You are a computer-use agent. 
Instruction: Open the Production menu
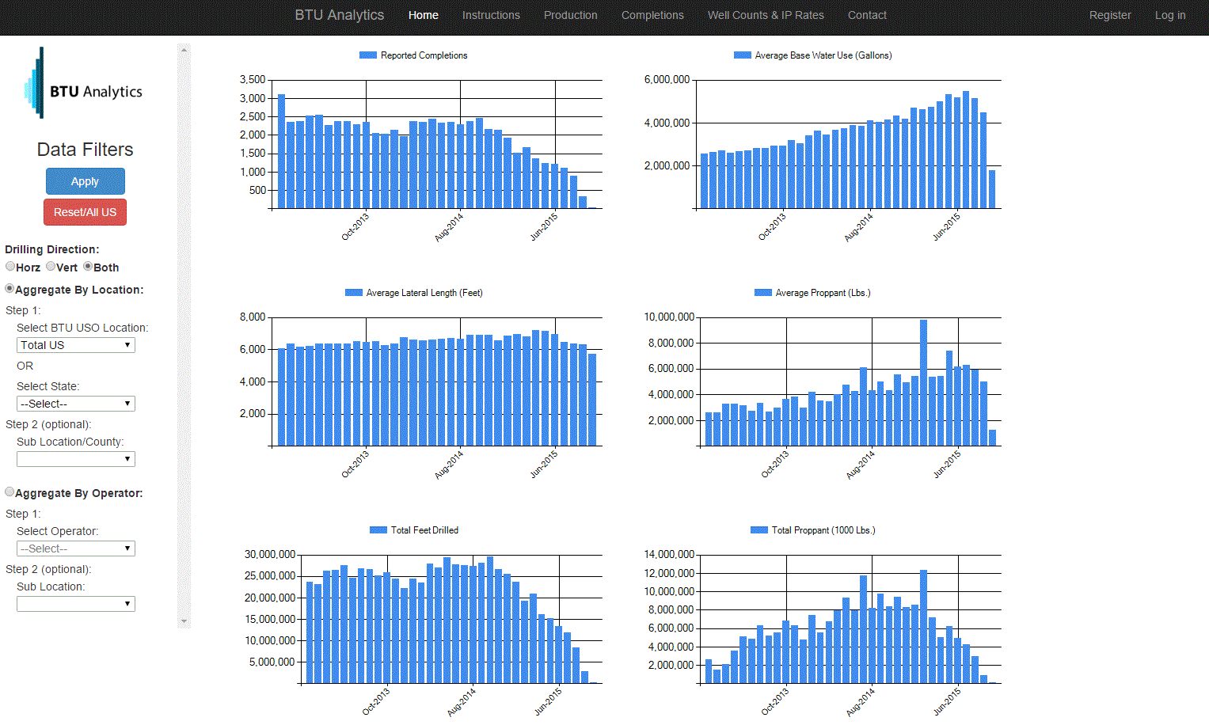click(570, 15)
